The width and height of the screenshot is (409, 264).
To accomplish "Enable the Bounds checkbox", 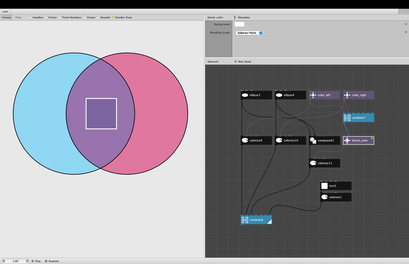I will 98,18.
